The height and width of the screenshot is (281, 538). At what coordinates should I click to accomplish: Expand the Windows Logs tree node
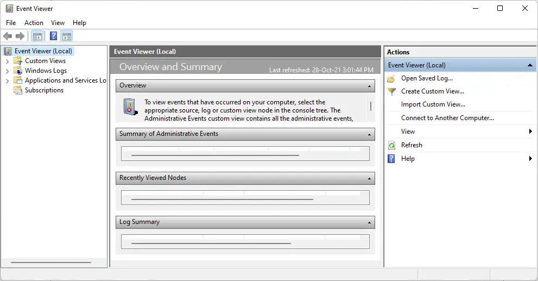coord(7,71)
